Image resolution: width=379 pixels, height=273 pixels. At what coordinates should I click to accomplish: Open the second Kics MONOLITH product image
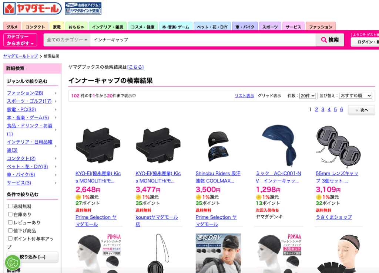click(x=158, y=146)
